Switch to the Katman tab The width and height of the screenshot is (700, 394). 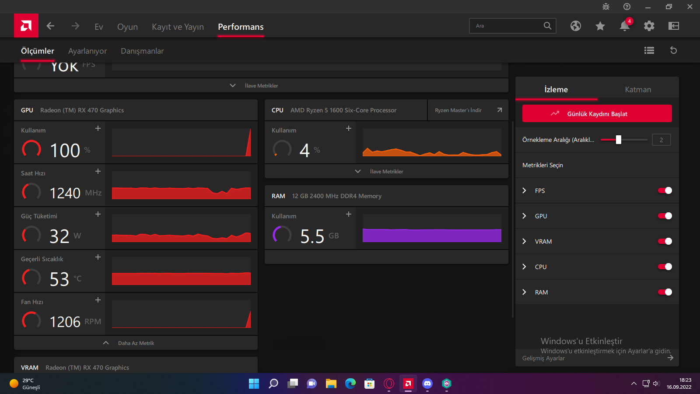(638, 89)
